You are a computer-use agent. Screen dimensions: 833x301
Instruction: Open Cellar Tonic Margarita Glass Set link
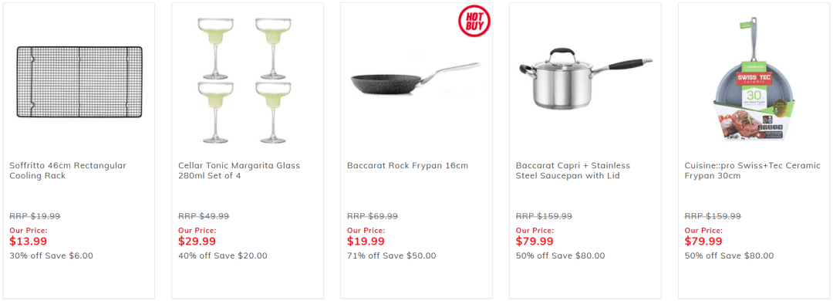click(x=239, y=171)
